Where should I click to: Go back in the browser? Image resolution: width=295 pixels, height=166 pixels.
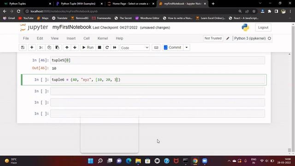click(x=5, y=11)
